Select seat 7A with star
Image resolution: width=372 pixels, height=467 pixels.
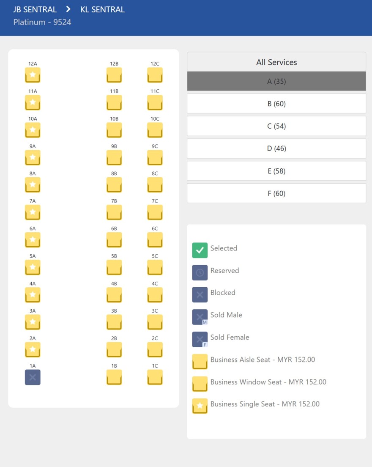click(33, 212)
